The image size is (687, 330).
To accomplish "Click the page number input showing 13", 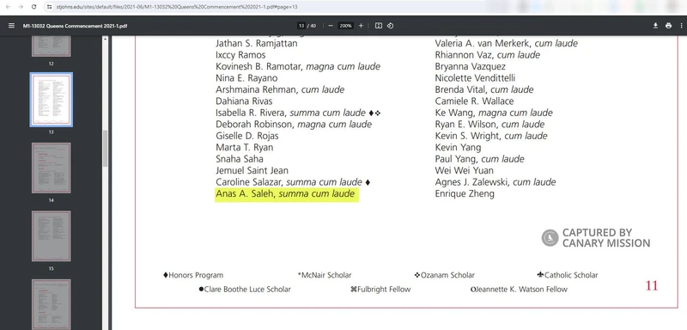I will [301, 26].
